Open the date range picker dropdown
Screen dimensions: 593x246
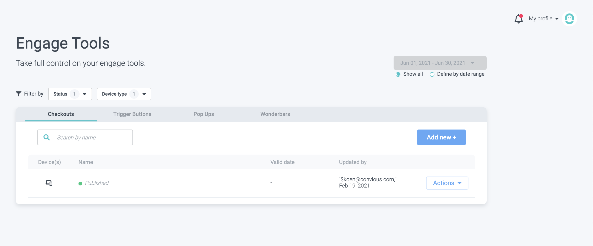point(440,63)
